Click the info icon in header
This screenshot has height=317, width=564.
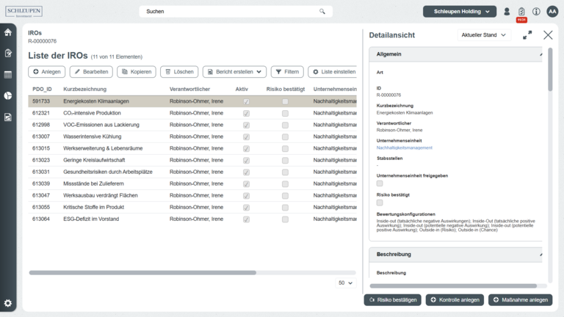pyautogui.click(x=536, y=12)
